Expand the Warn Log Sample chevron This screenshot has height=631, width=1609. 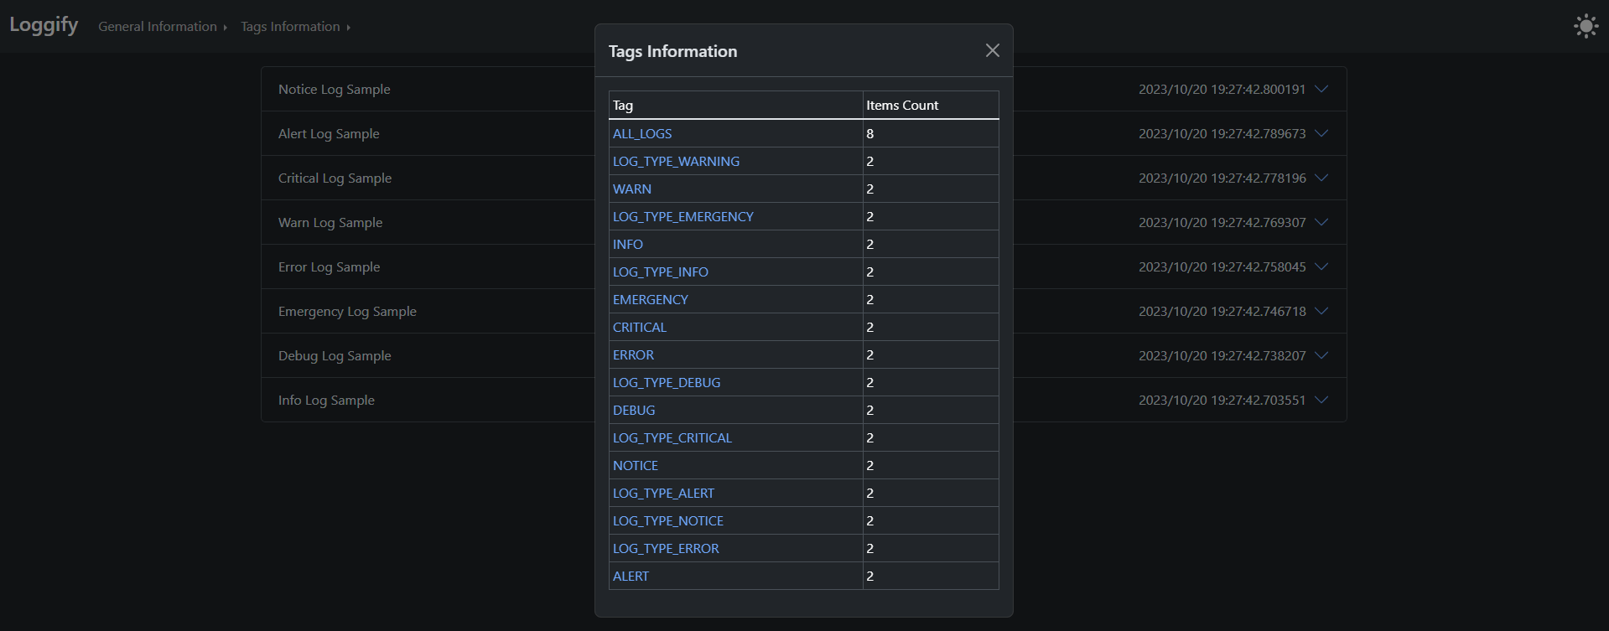click(x=1321, y=222)
